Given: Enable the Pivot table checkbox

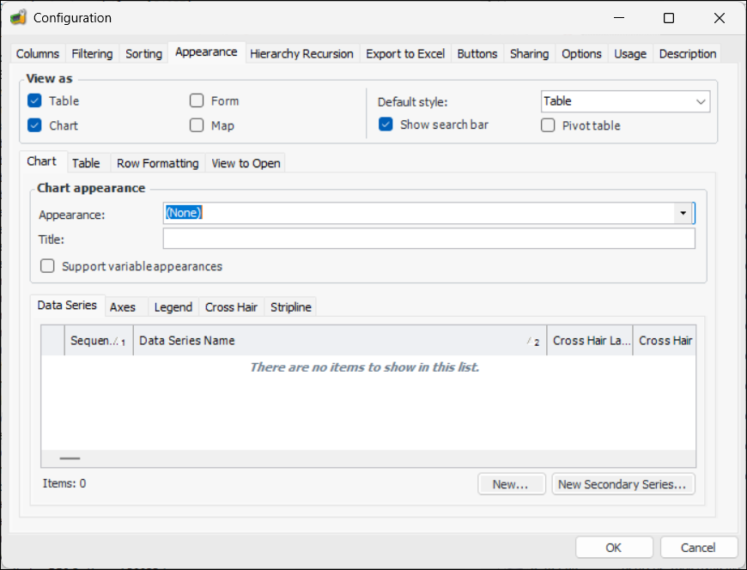Looking at the screenshot, I should [549, 125].
